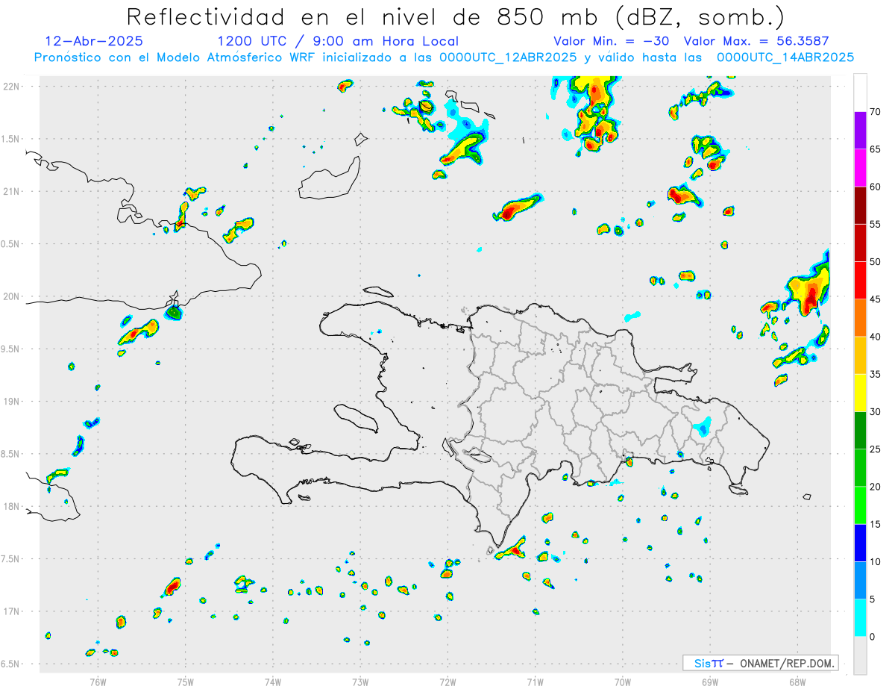Click the date '12-Abr-2025'
895x692 pixels.
94,41
